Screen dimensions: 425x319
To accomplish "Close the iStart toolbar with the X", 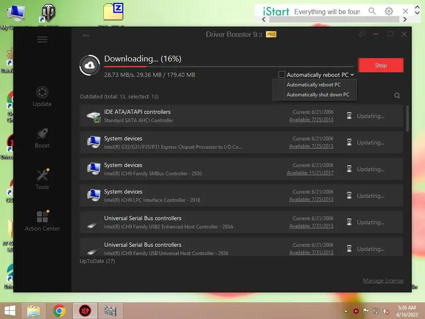I will (405, 11).
